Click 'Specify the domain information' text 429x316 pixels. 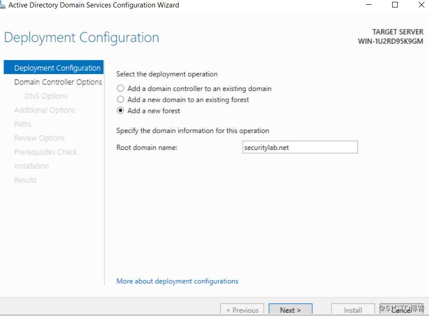[x=193, y=131]
